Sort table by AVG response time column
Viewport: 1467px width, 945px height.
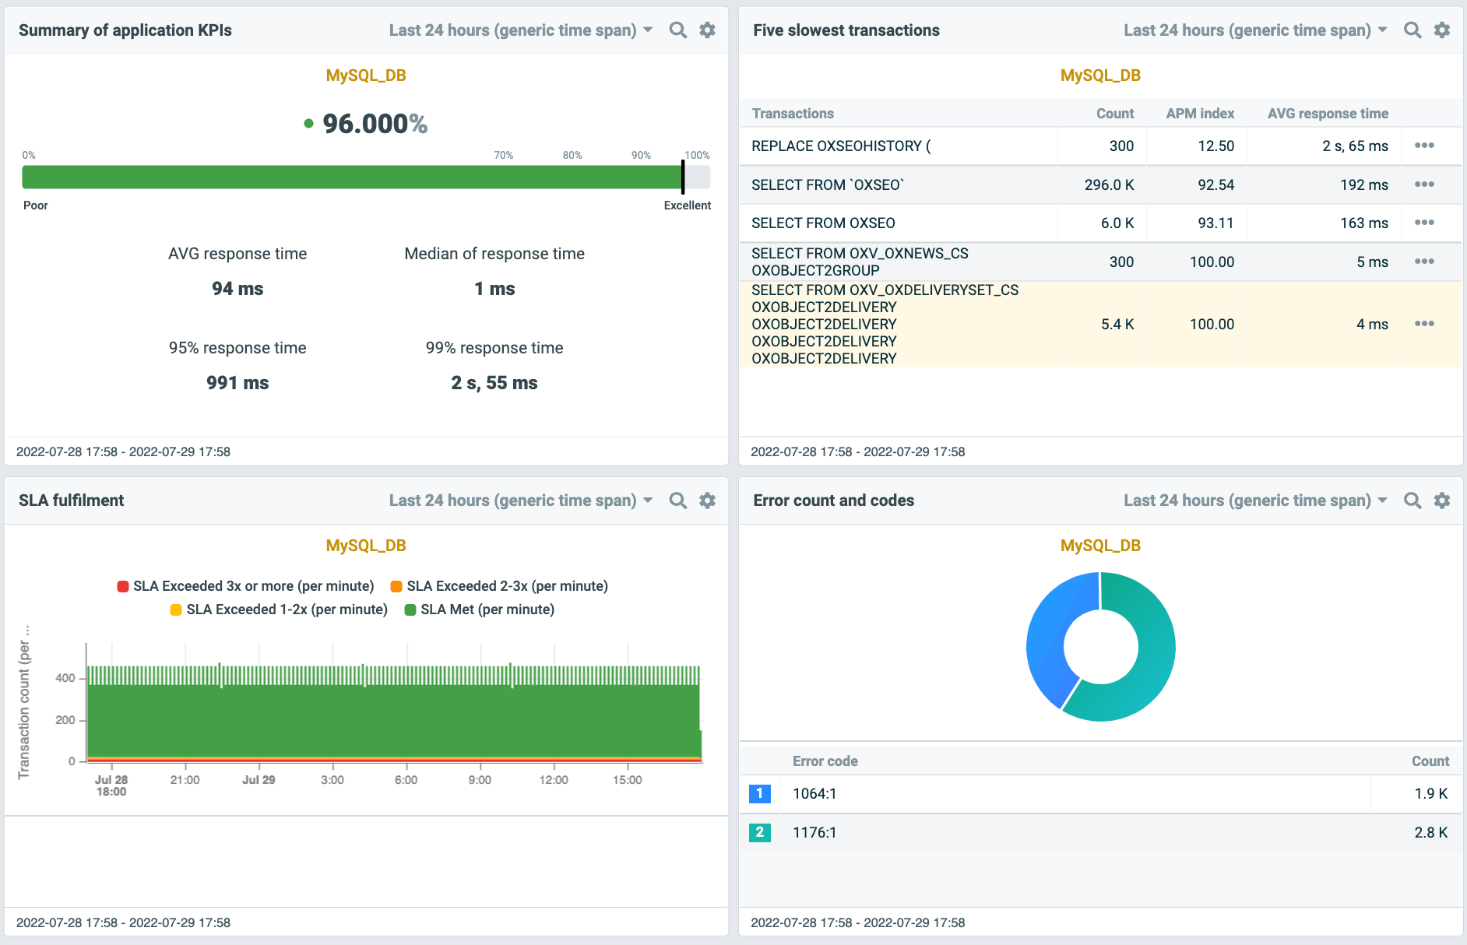pos(1327,114)
